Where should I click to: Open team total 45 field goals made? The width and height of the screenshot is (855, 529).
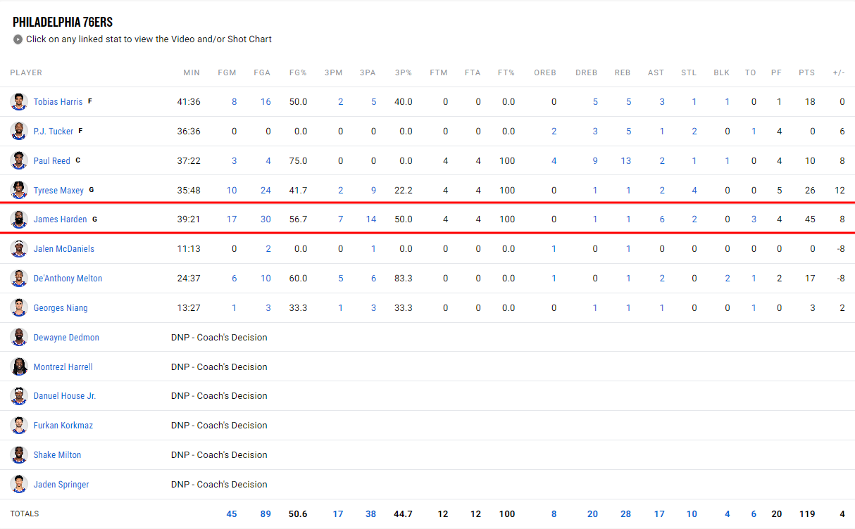[232, 514]
